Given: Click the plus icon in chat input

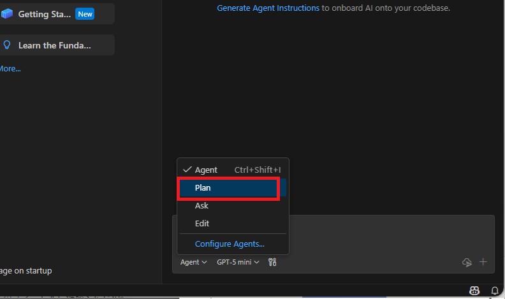Looking at the screenshot, I should pyautogui.click(x=483, y=262).
